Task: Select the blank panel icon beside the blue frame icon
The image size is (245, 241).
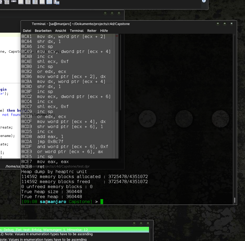Action: (42, 2)
